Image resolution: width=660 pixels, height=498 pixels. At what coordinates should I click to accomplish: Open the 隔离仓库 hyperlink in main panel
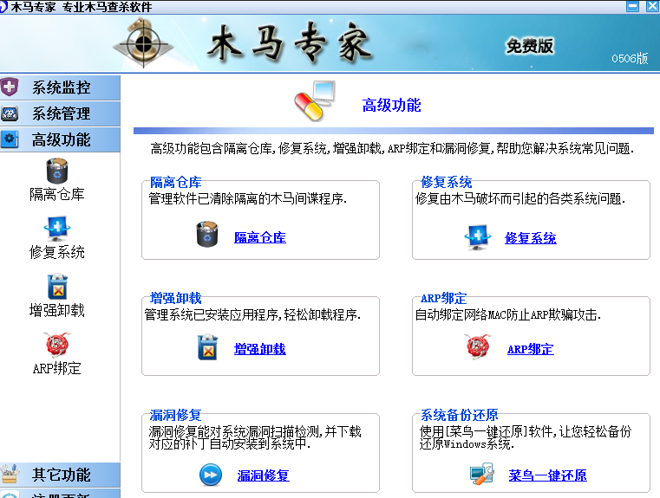[x=260, y=238]
